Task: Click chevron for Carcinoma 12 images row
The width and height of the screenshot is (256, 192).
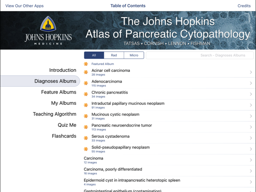Action: click(x=251, y=160)
